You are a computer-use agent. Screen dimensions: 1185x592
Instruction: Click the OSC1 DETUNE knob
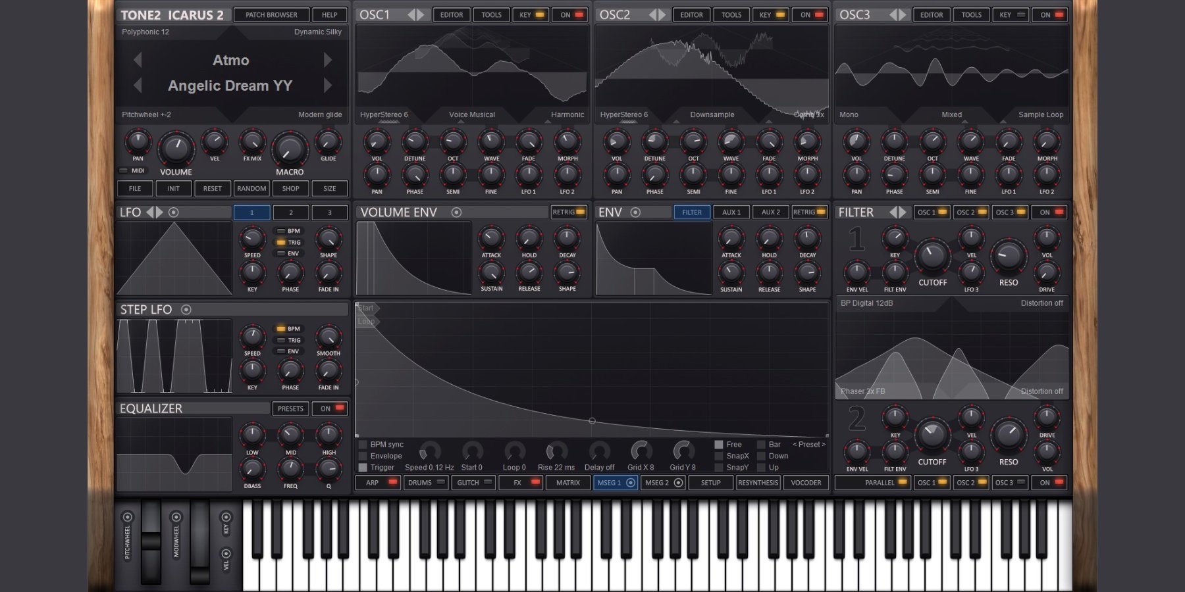point(415,142)
